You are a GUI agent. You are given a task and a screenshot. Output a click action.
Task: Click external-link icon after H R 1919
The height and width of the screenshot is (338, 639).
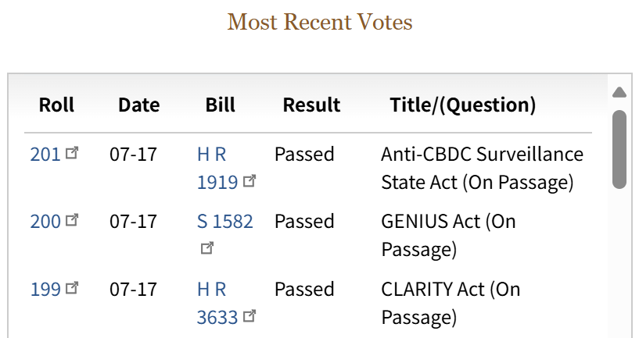pyautogui.click(x=249, y=181)
